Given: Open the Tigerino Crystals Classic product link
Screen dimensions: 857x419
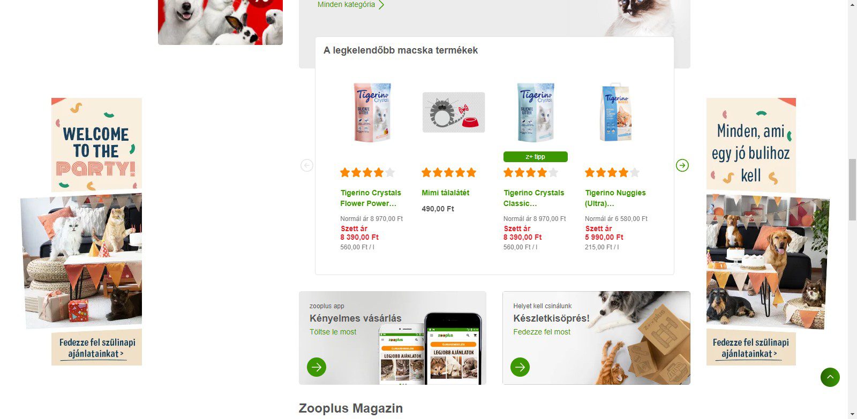Looking at the screenshot, I should (x=534, y=198).
